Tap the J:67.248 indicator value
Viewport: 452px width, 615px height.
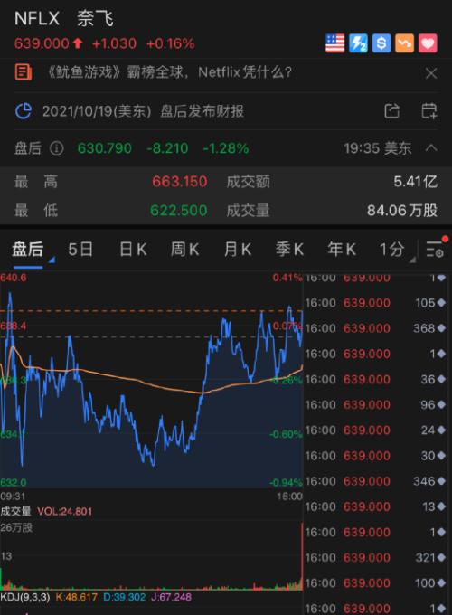click(171, 597)
